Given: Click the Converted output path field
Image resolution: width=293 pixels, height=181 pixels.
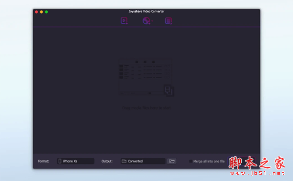Looking at the screenshot, I should 143,161.
